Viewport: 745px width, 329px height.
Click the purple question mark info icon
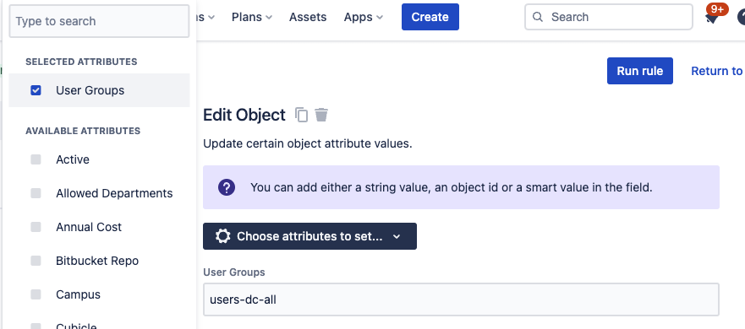227,187
